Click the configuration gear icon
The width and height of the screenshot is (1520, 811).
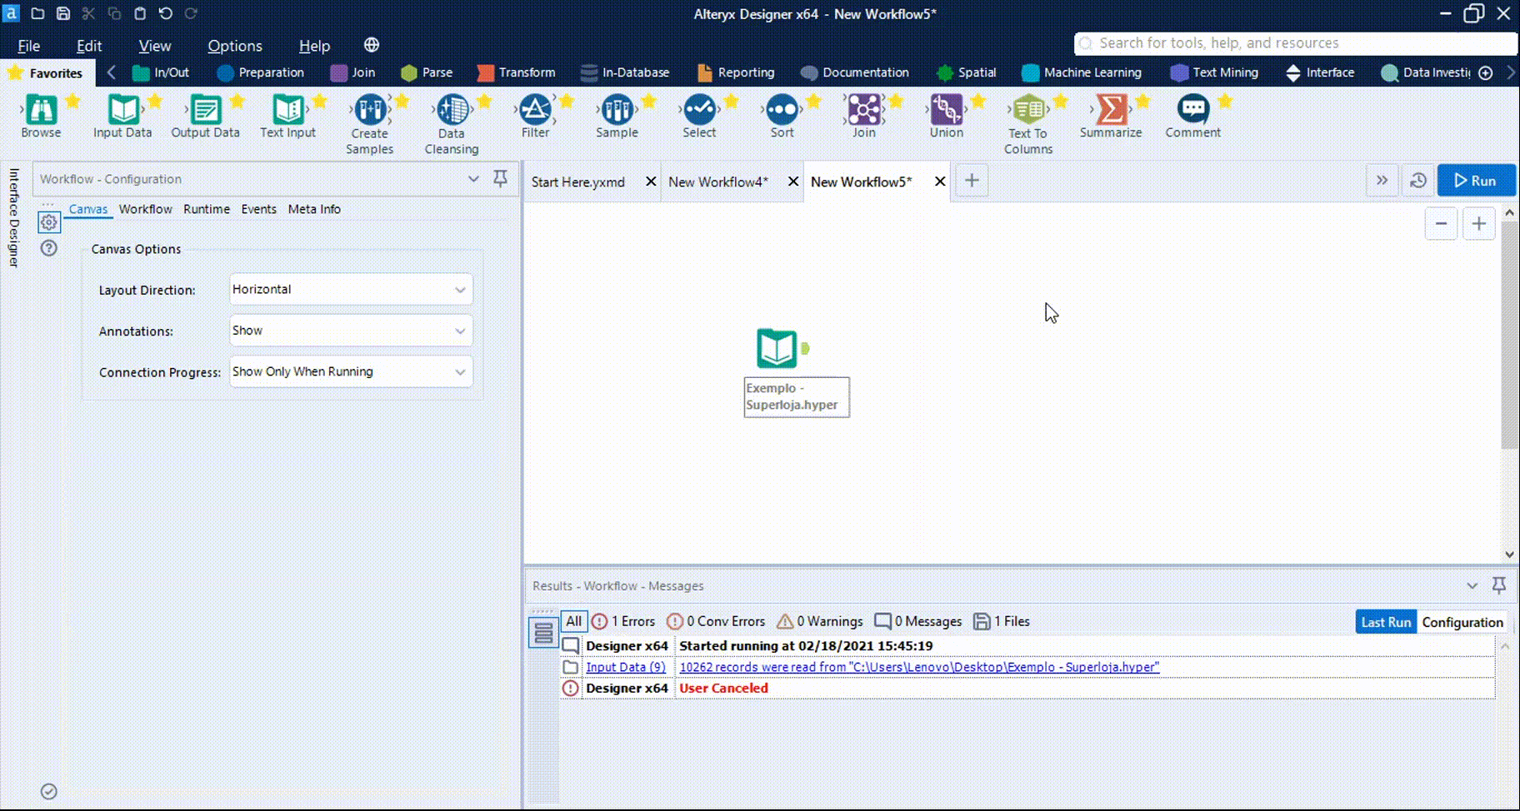[x=49, y=222]
